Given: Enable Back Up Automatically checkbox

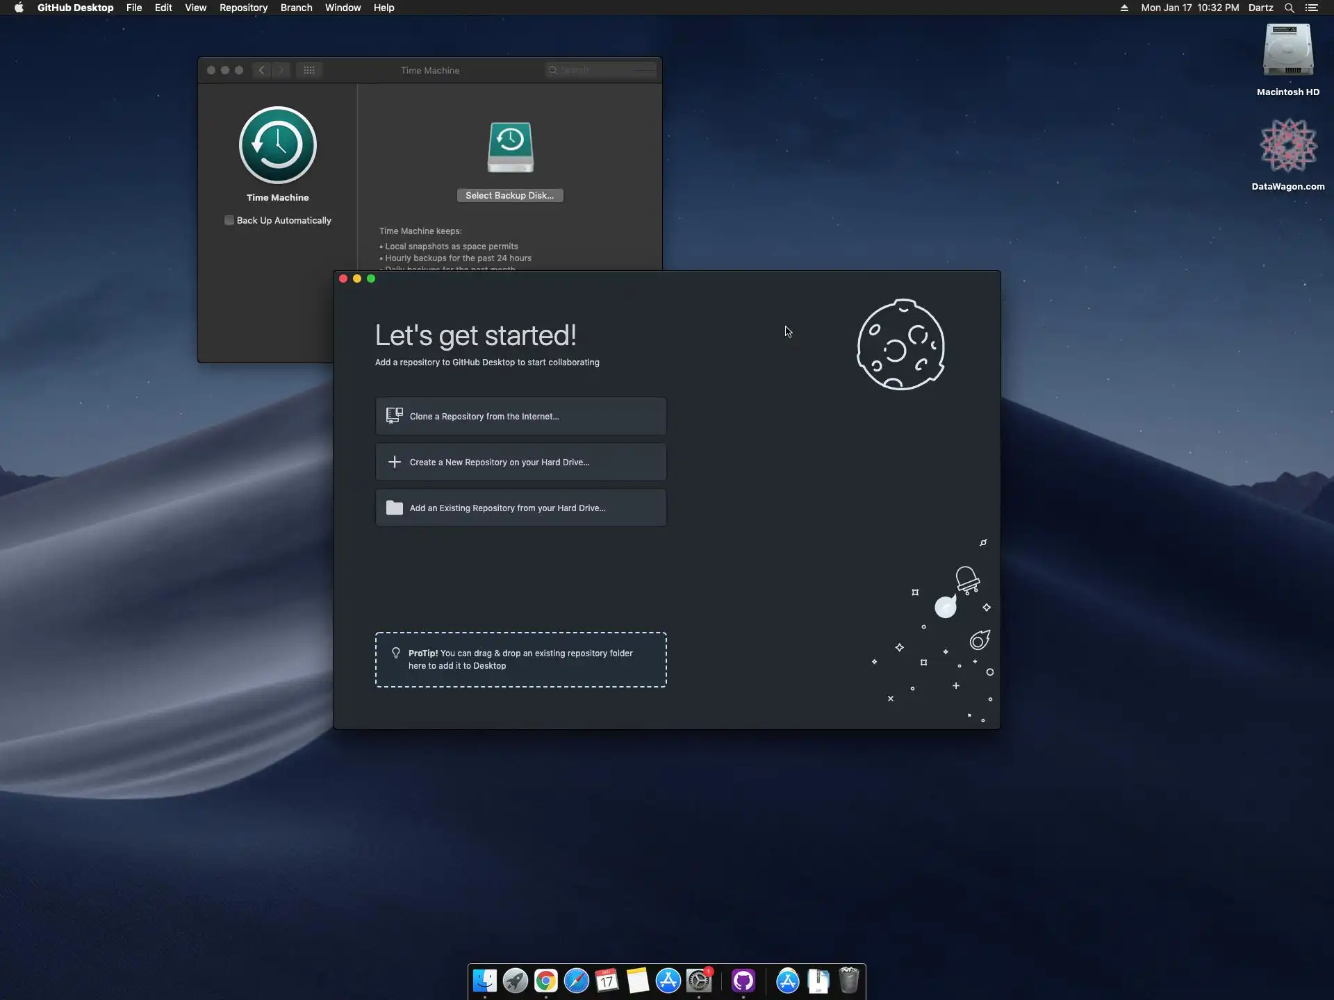Looking at the screenshot, I should [229, 220].
